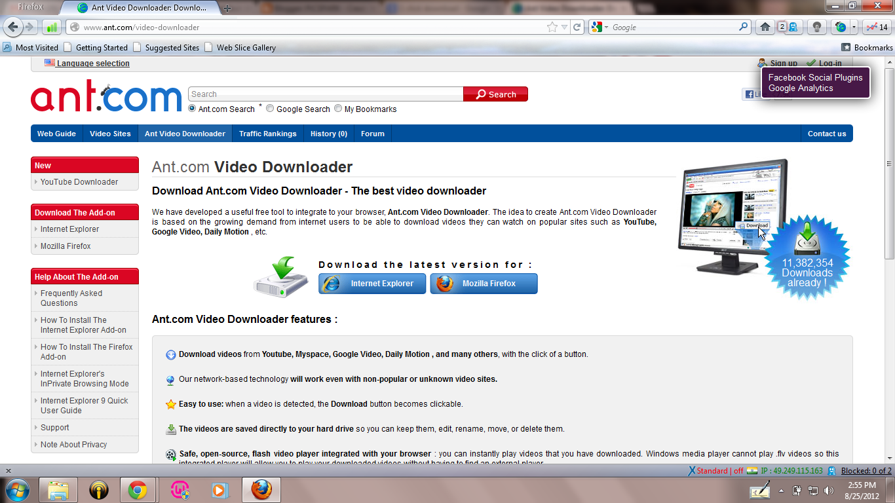Expand the URL history dropdown arrow

coord(565,28)
